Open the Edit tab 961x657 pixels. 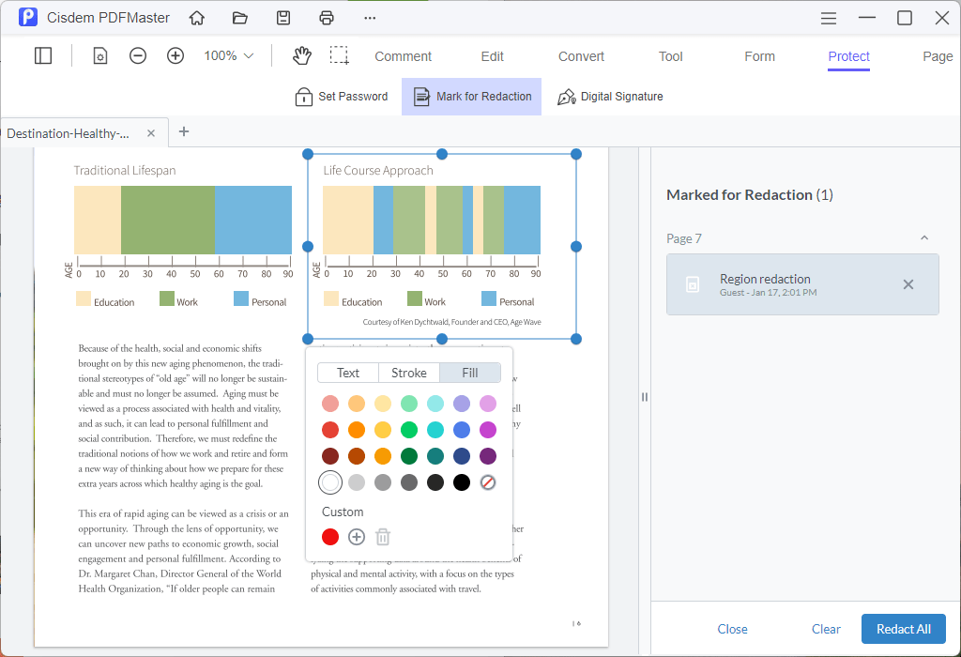click(x=492, y=56)
